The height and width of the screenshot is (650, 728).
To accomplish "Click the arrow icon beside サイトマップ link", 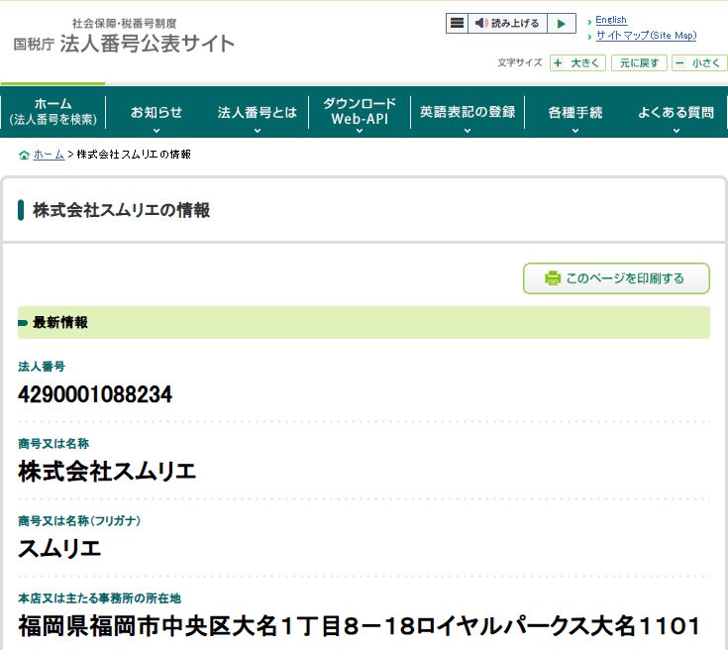I will click(x=589, y=37).
